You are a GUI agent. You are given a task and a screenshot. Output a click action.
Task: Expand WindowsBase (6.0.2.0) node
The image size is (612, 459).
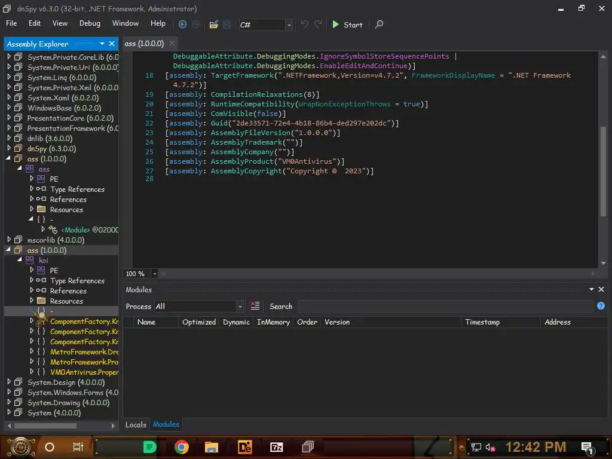[9, 108]
